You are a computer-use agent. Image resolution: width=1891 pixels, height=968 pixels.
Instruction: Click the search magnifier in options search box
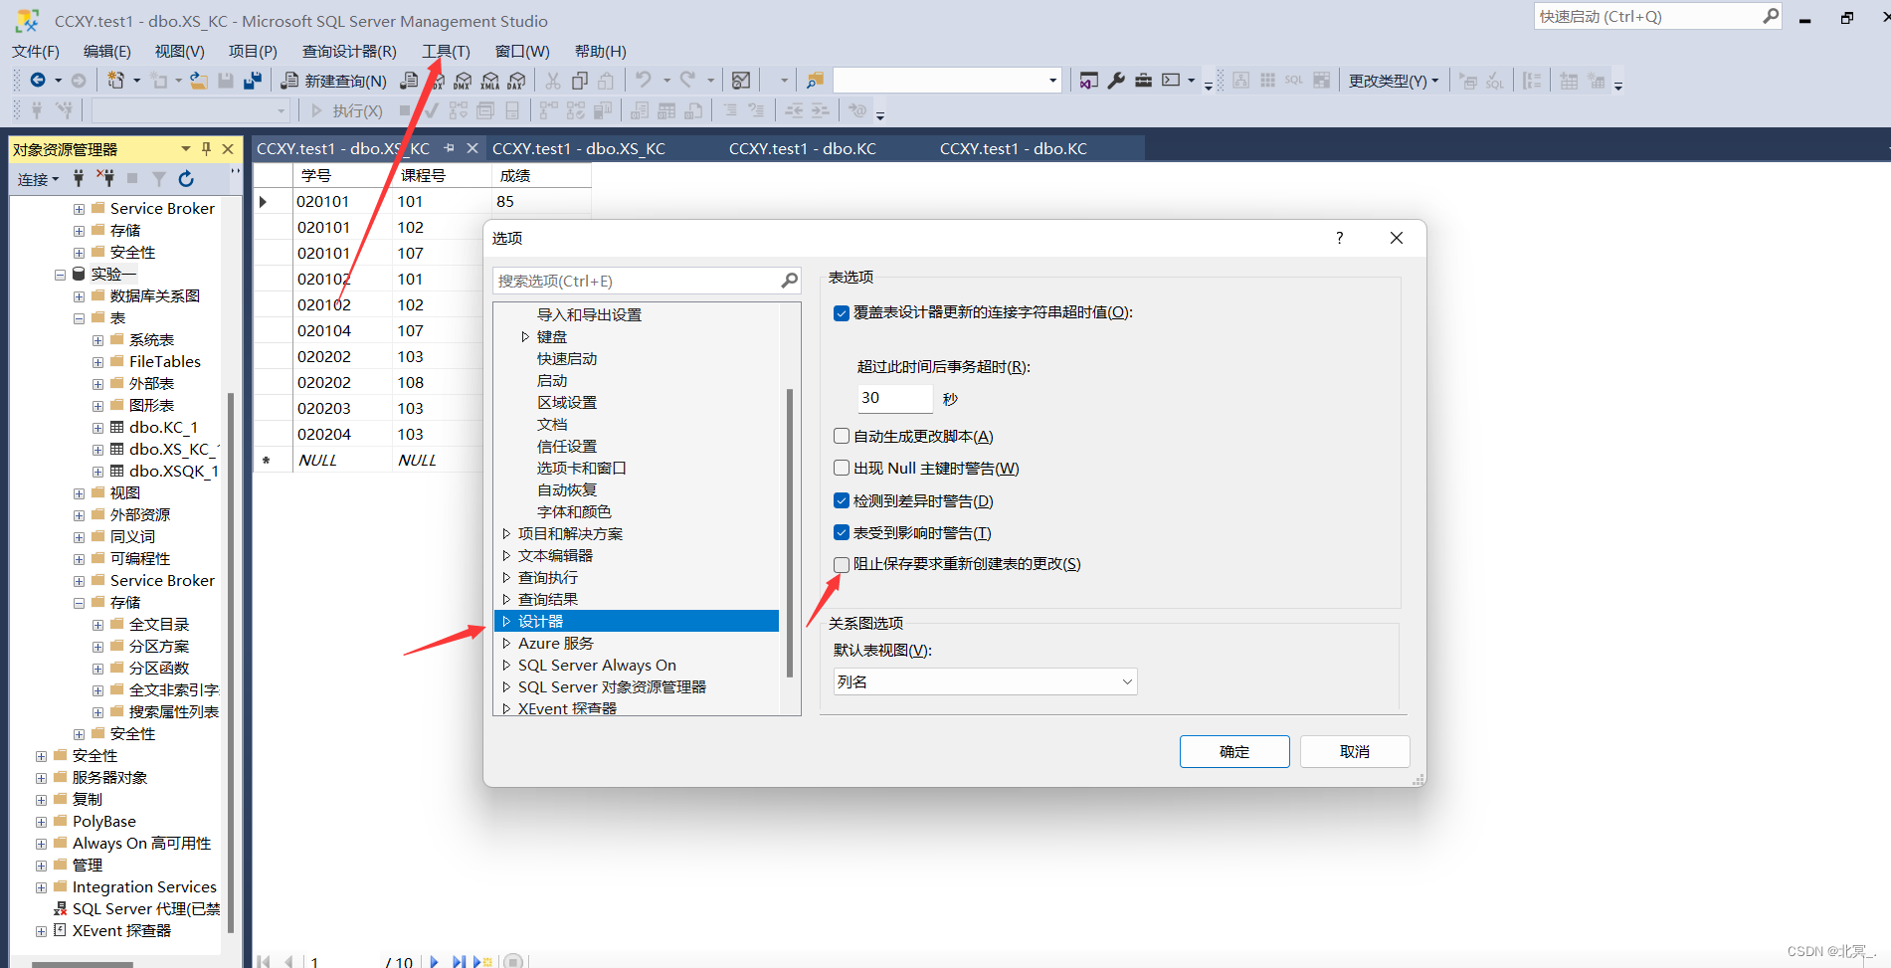point(789,281)
